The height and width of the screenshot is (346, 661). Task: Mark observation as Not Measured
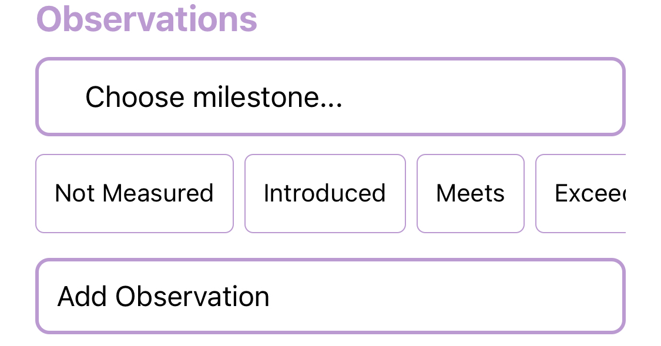click(135, 193)
